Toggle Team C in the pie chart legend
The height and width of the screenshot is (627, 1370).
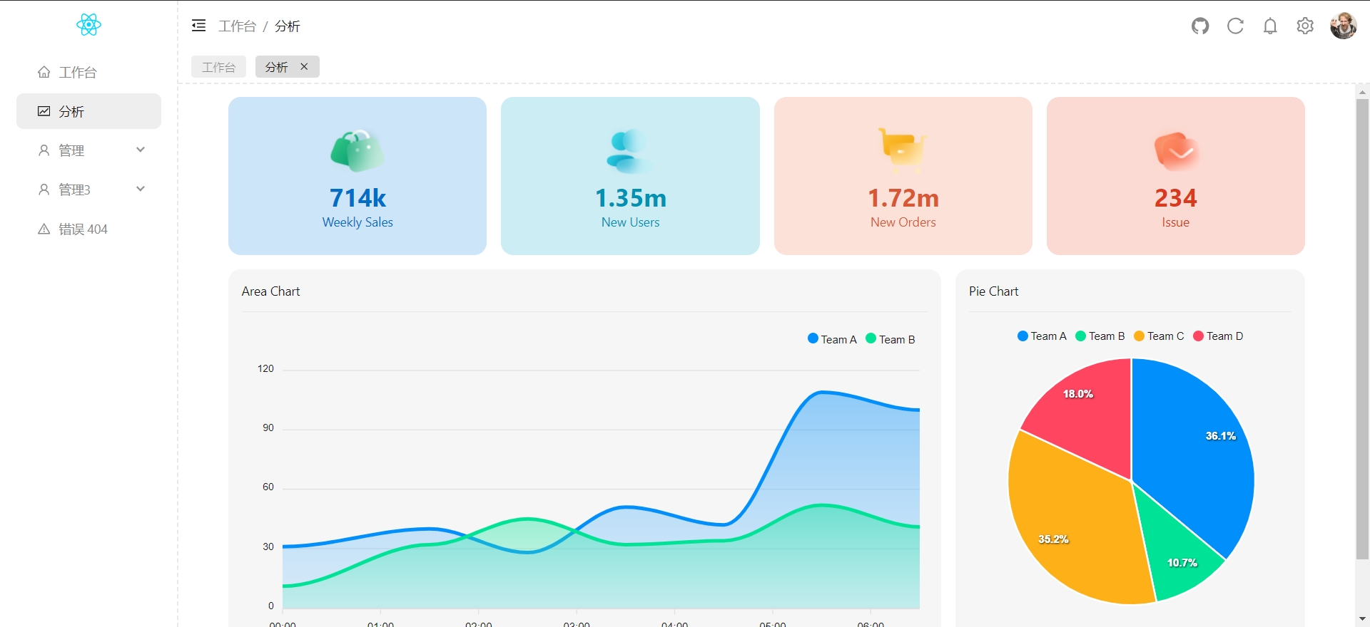[x=1159, y=336]
